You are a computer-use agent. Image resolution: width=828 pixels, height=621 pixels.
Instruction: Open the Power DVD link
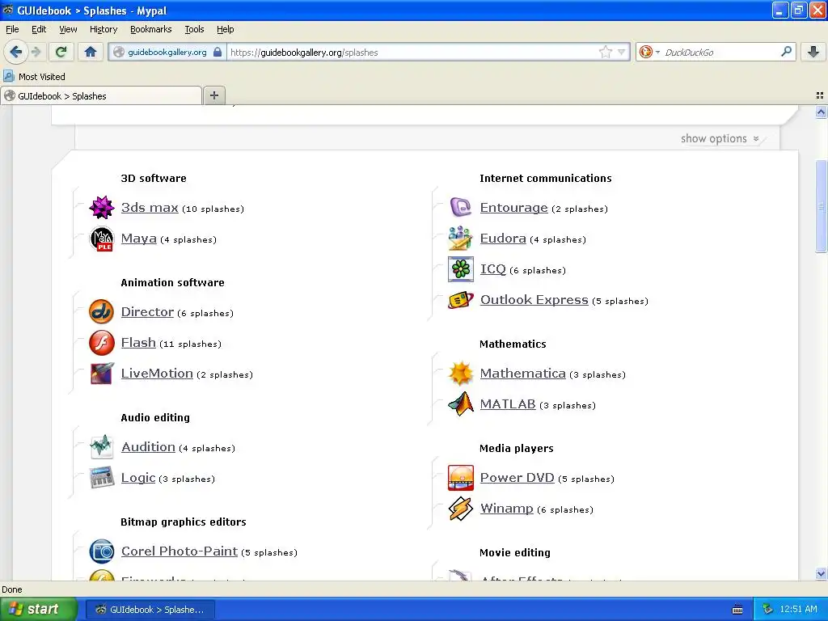tap(517, 478)
